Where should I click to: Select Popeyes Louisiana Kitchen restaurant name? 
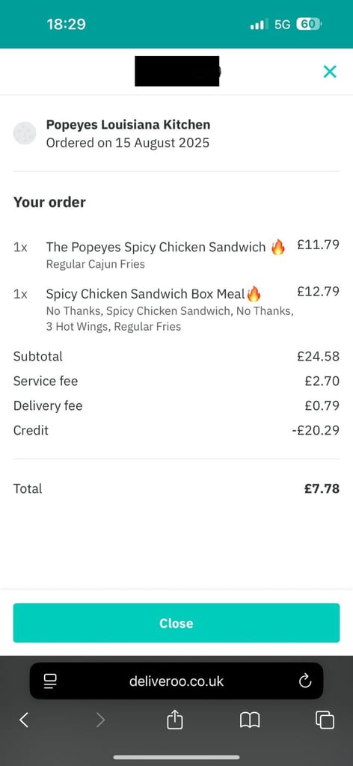tap(129, 125)
